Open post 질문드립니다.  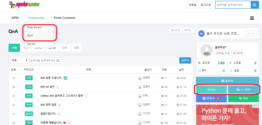tap(48, 114)
